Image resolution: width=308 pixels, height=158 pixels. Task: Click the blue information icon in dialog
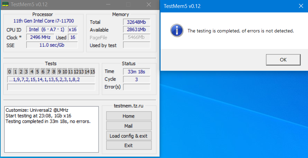[177, 30]
